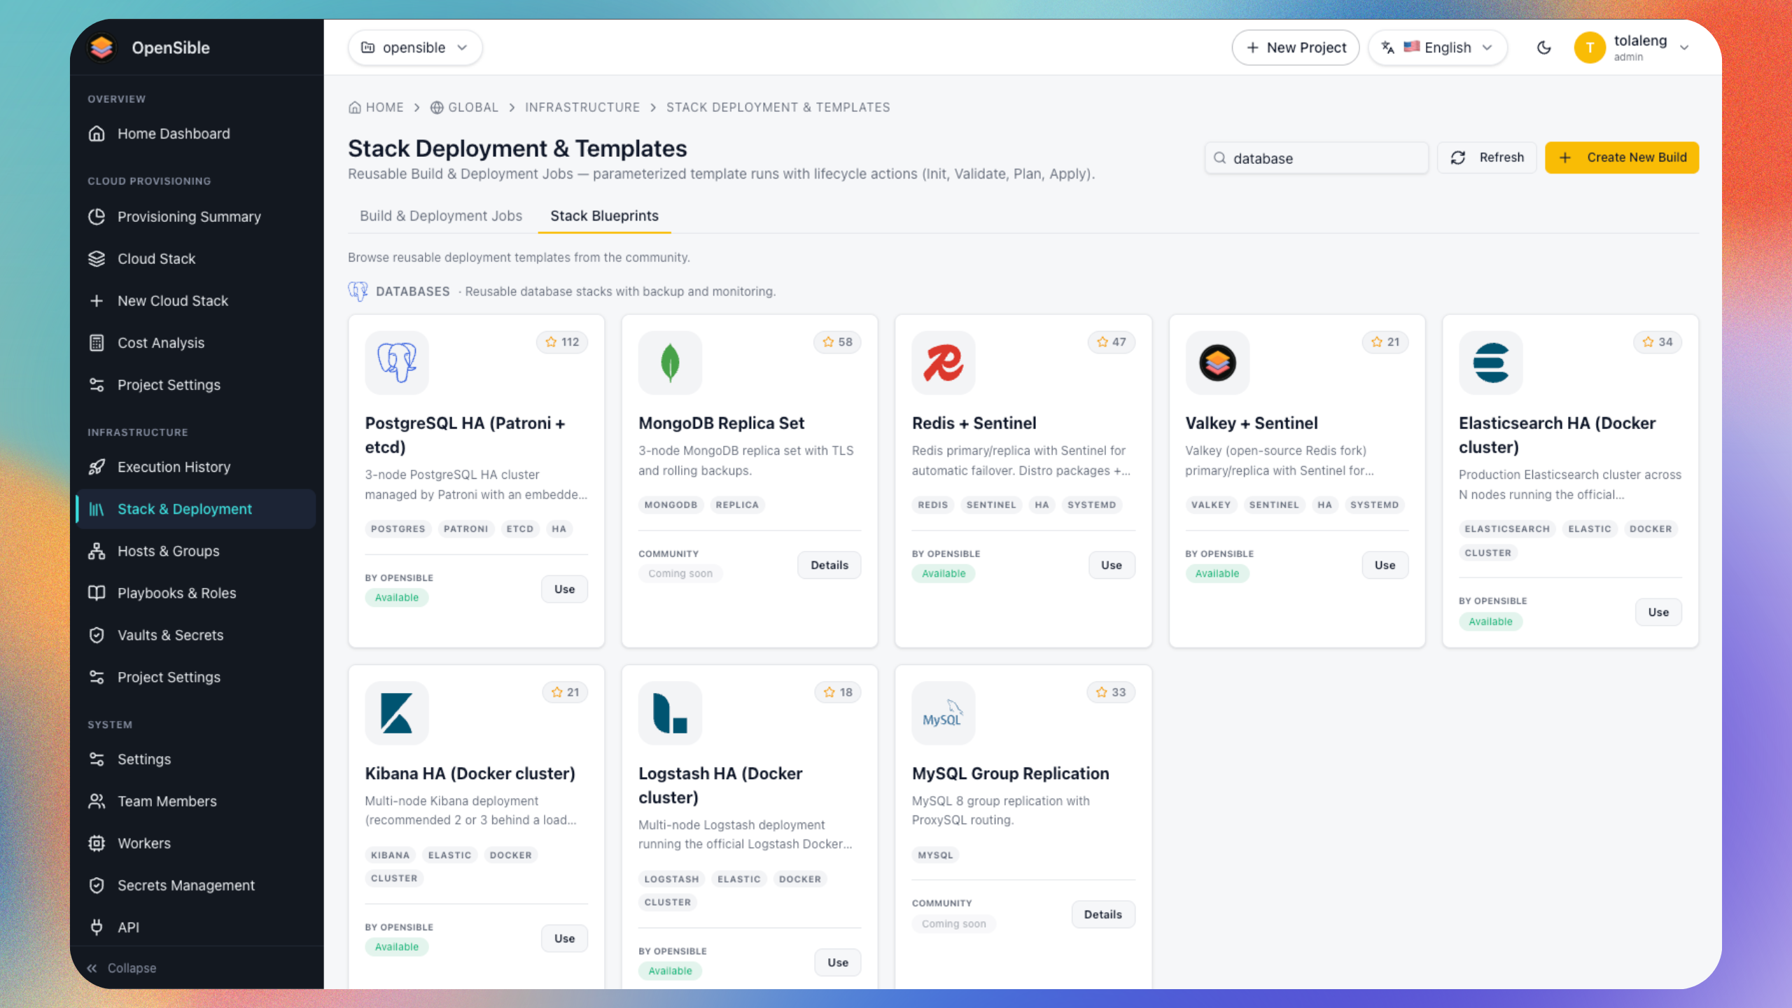Click the Logstash logo on card
The width and height of the screenshot is (1792, 1008).
pos(670,713)
